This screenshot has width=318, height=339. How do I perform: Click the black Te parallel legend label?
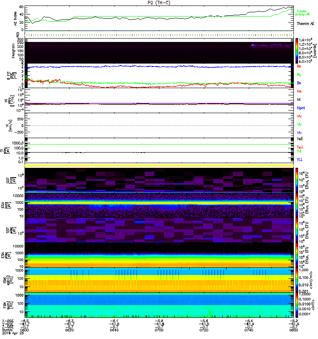coord(300,139)
